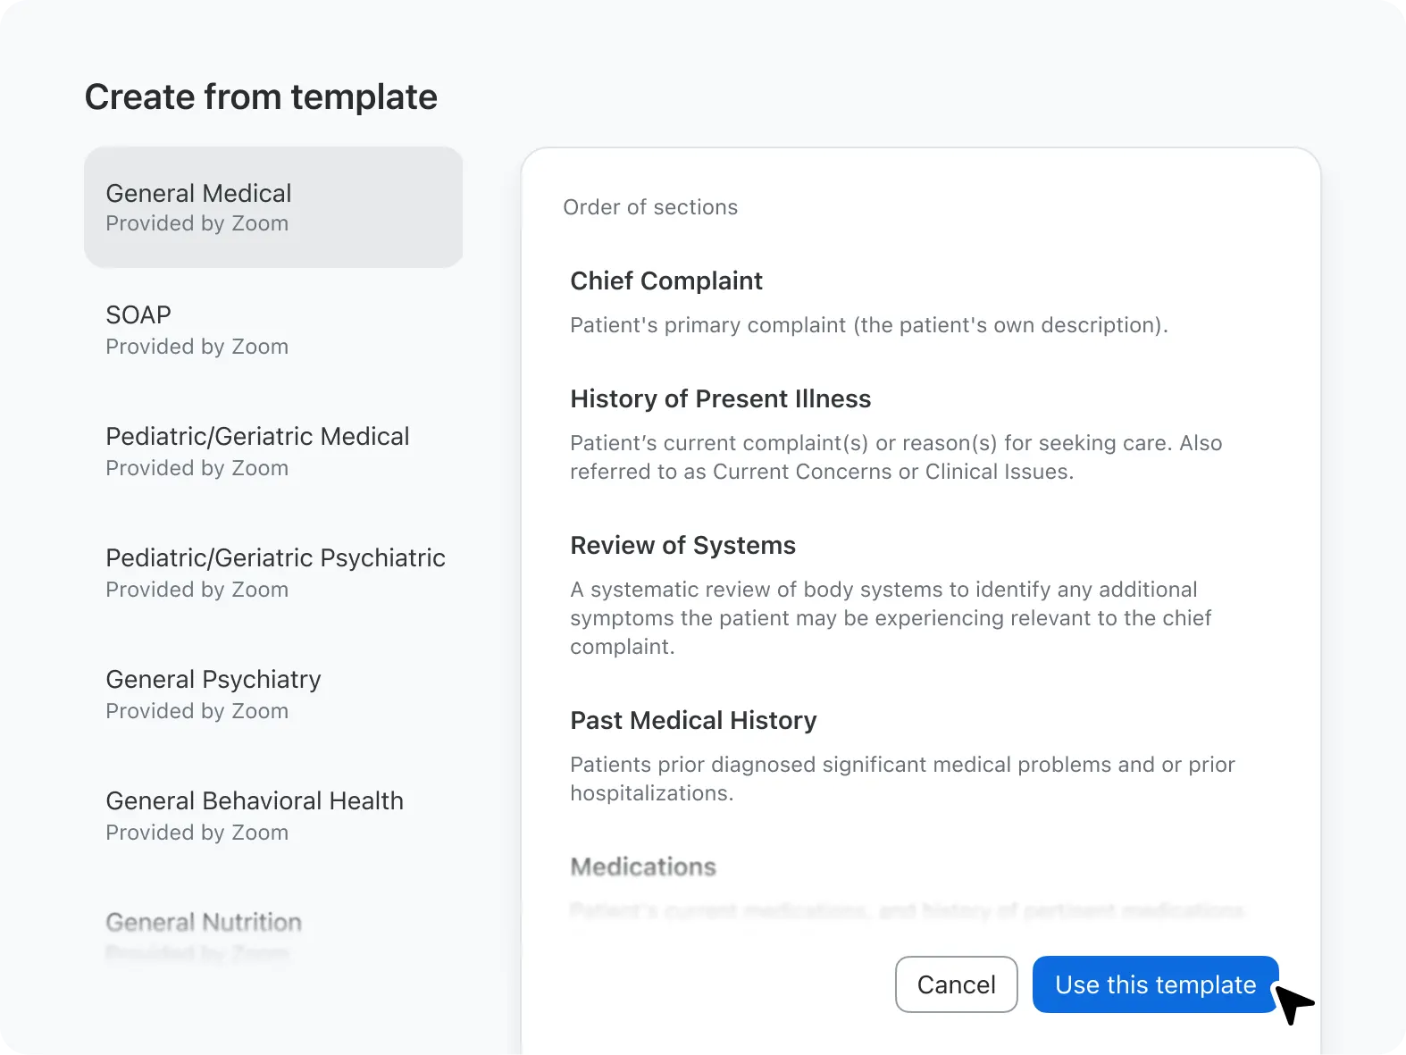Click the History of Present Illness heading
Image resolution: width=1406 pixels, height=1055 pixels.
[x=720, y=399]
